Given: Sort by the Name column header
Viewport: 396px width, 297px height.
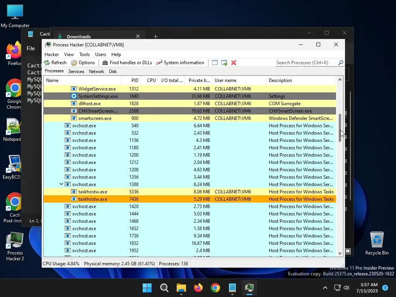Looking at the screenshot, I should coord(83,80).
